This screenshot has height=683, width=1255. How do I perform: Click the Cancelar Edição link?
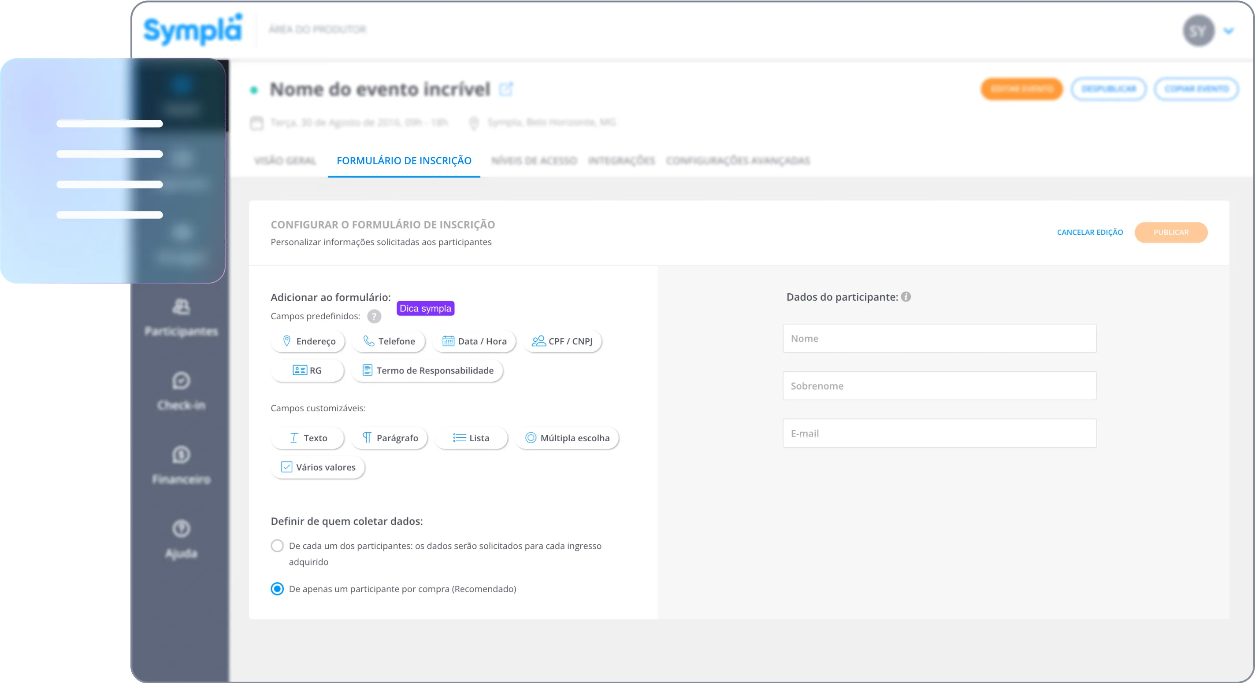coord(1089,232)
